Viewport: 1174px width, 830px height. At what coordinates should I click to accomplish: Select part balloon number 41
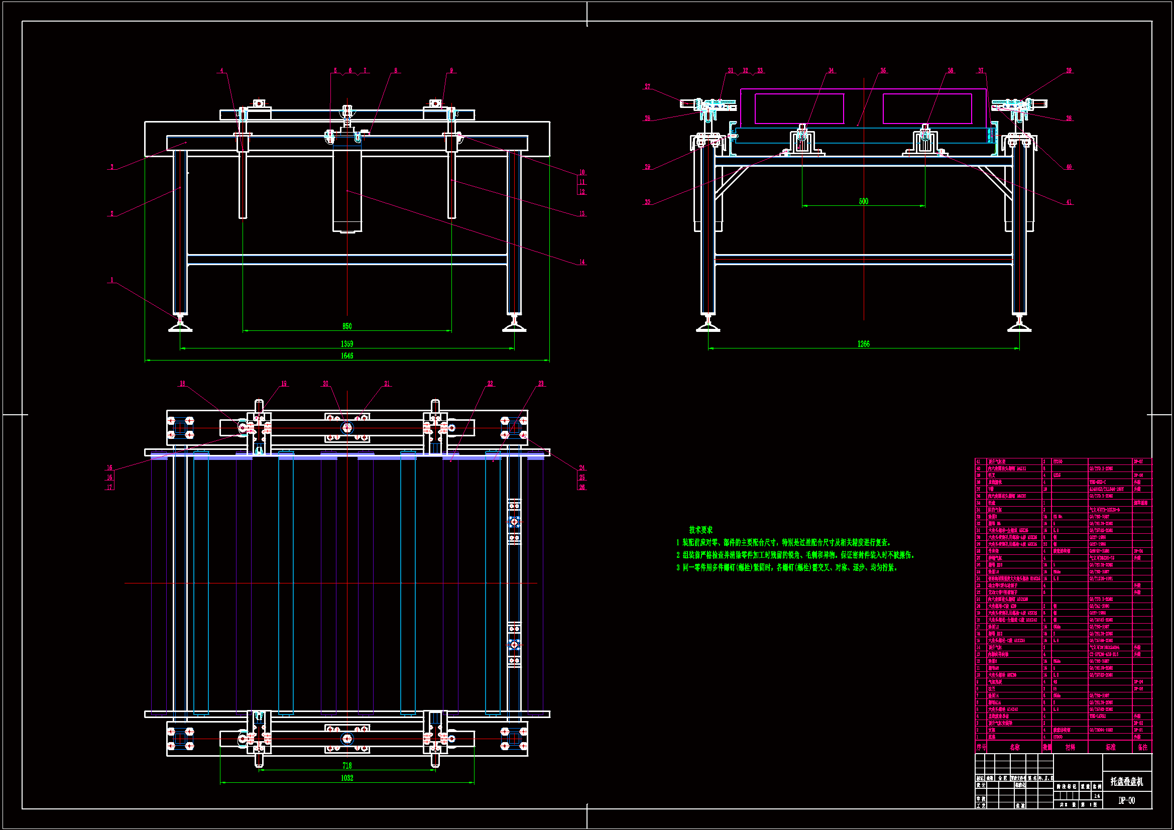coord(1068,202)
